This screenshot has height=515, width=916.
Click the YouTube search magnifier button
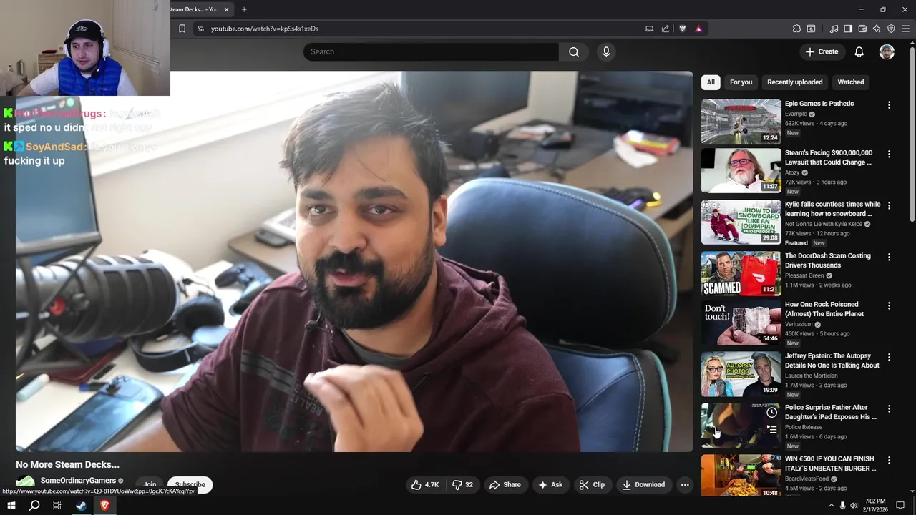(574, 51)
